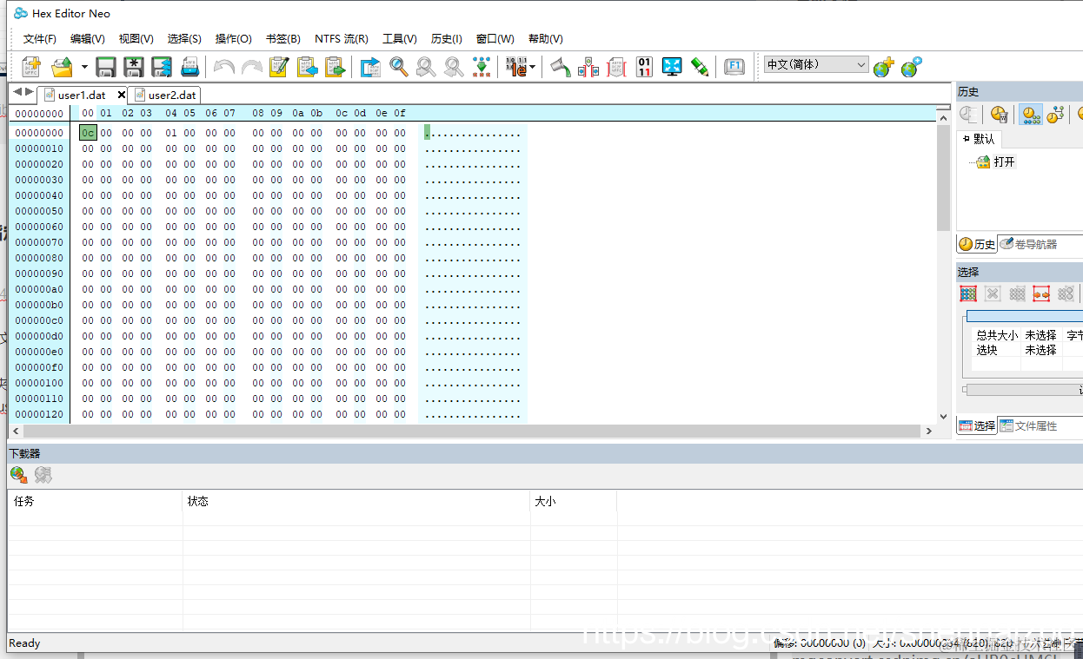
Task: Click the 打开 history entry
Action: click(996, 161)
